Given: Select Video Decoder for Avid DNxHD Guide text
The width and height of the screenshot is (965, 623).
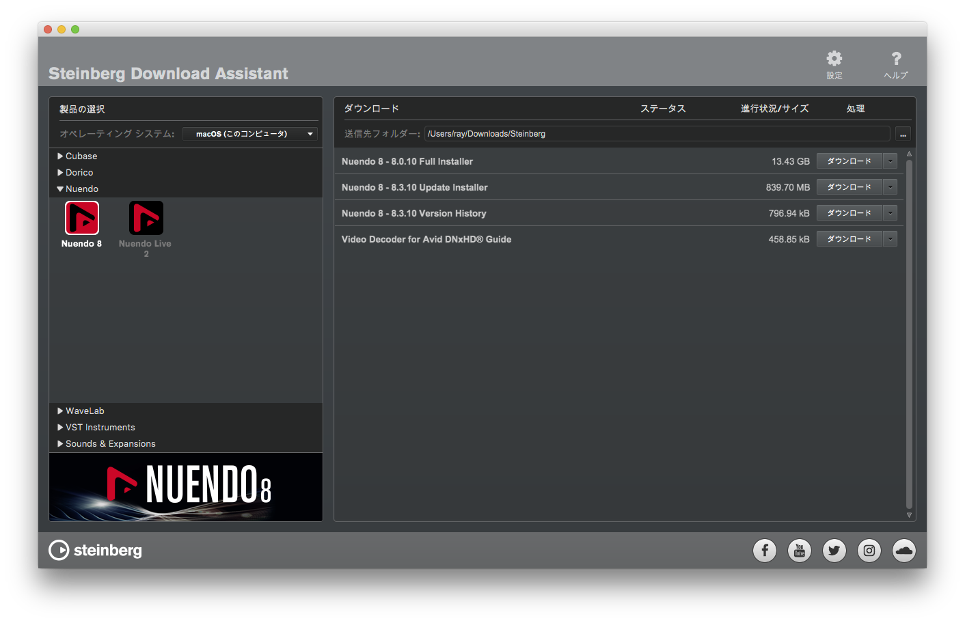Looking at the screenshot, I should 426,240.
